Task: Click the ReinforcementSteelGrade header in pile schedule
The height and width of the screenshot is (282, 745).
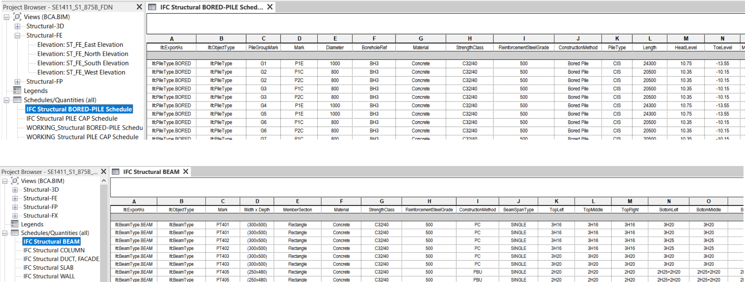Action: (x=524, y=47)
